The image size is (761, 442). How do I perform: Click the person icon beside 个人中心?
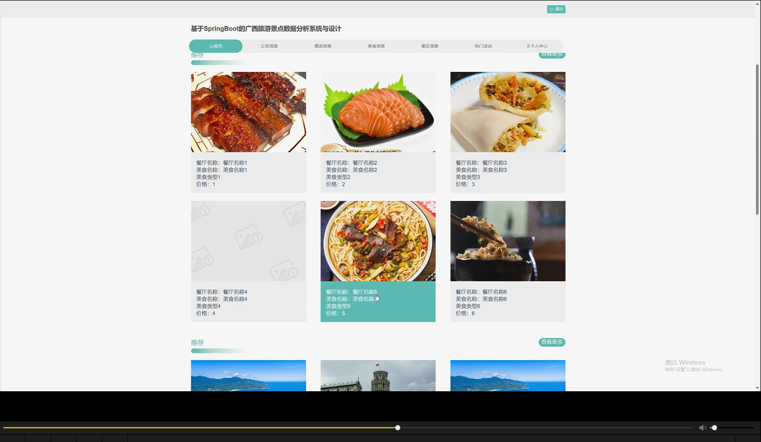(528, 46)
